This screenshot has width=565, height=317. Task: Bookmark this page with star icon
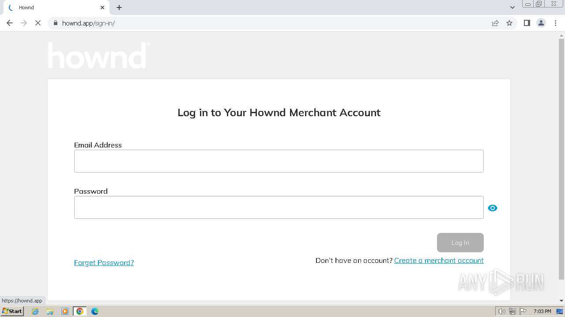(x=509, y=23)
